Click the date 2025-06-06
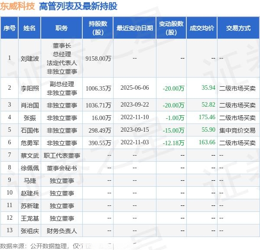The width and height of the screenshot is (260, 250). click(135, 88)
